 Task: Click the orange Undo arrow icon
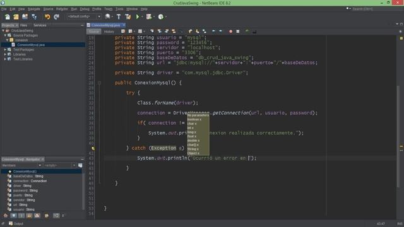point(47,17)
